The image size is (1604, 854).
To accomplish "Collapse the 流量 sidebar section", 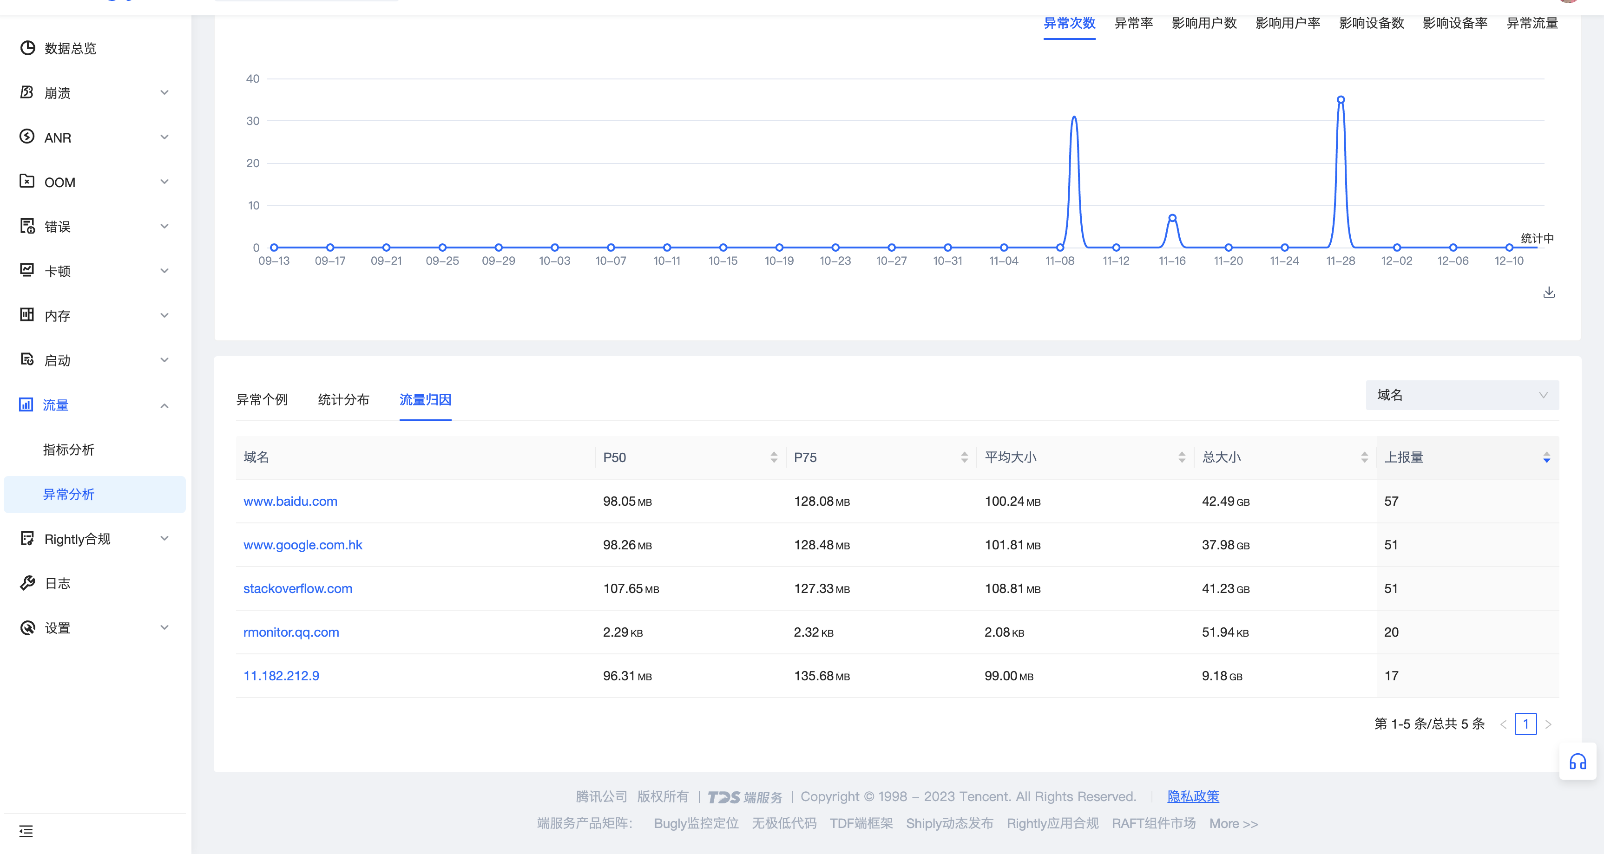I will tap(164, 405).
